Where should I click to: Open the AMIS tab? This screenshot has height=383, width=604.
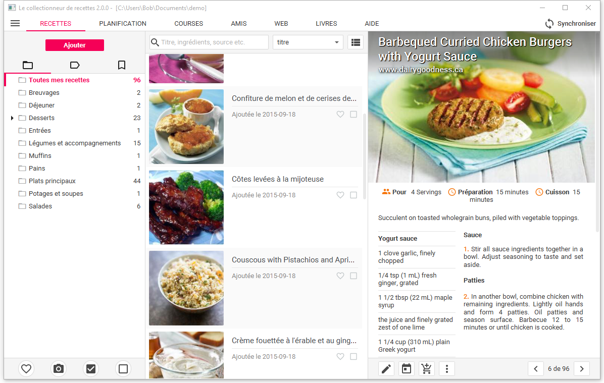click(239, 24)
